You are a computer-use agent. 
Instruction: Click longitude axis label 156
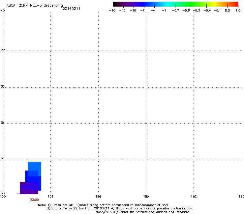pos(98,197)
